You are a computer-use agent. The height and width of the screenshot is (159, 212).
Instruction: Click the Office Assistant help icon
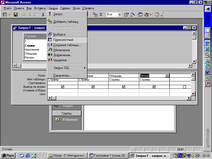[x=157, y=15]
